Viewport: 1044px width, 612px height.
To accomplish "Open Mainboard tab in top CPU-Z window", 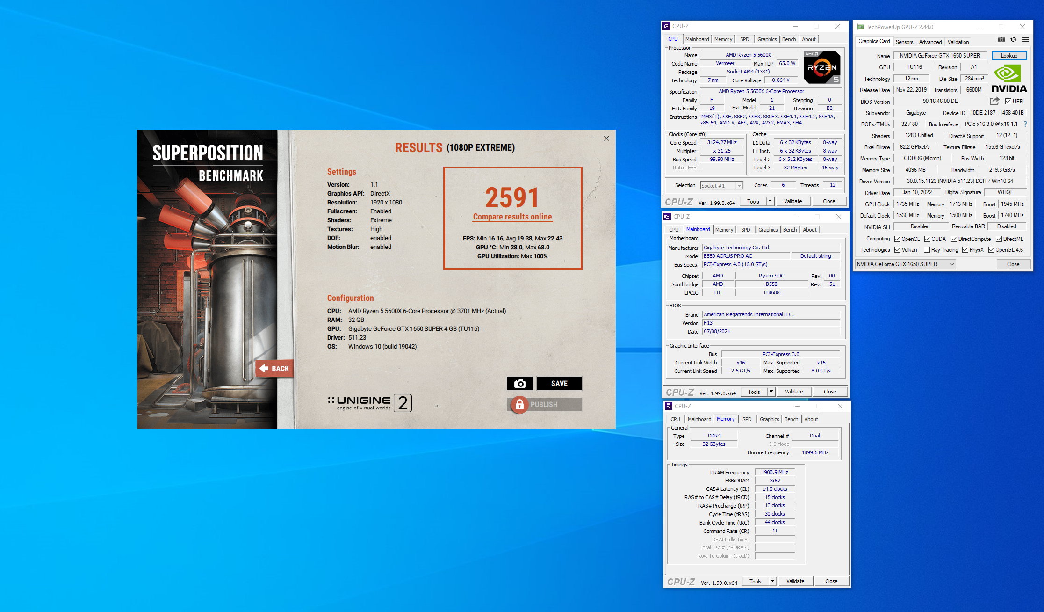I will click(x=697, y=39).
